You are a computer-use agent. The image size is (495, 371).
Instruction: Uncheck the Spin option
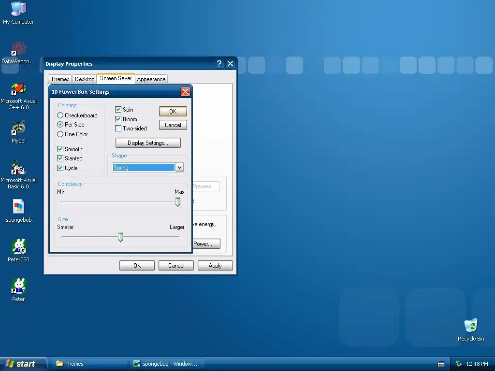click(x=118, y=110)
